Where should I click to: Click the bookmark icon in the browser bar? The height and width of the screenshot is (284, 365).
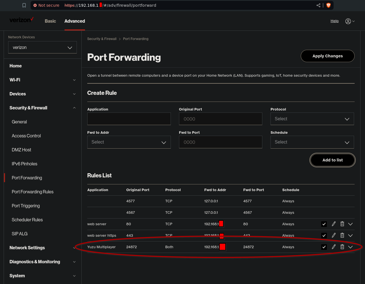click(x=24, y=5)
